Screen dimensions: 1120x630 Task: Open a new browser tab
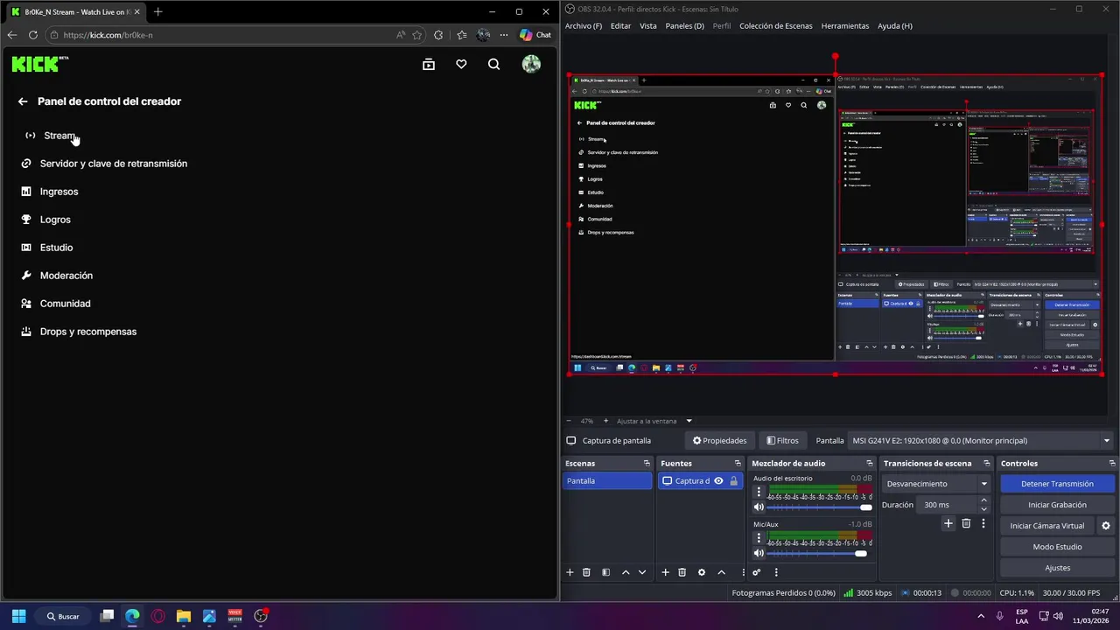[157, 12]
